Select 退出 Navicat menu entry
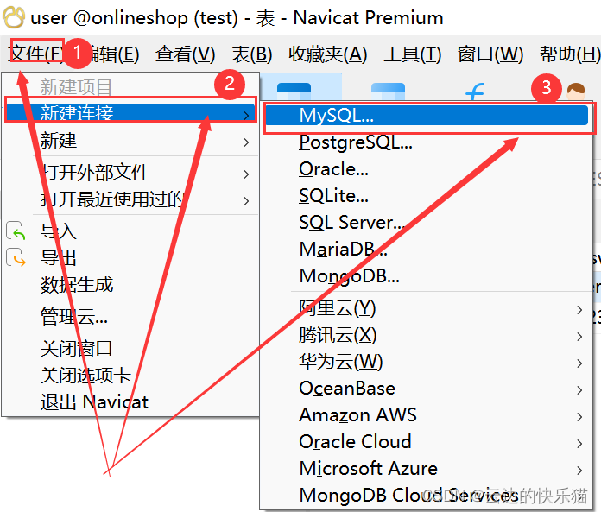The height and width of the screenshot is (512, 601). tap(130, 402)
